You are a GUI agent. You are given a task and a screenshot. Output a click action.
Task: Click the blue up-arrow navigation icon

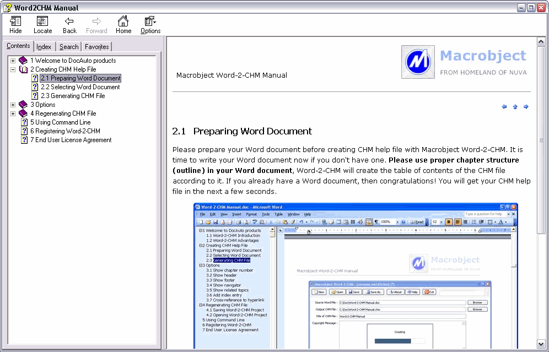coord(515,106)
